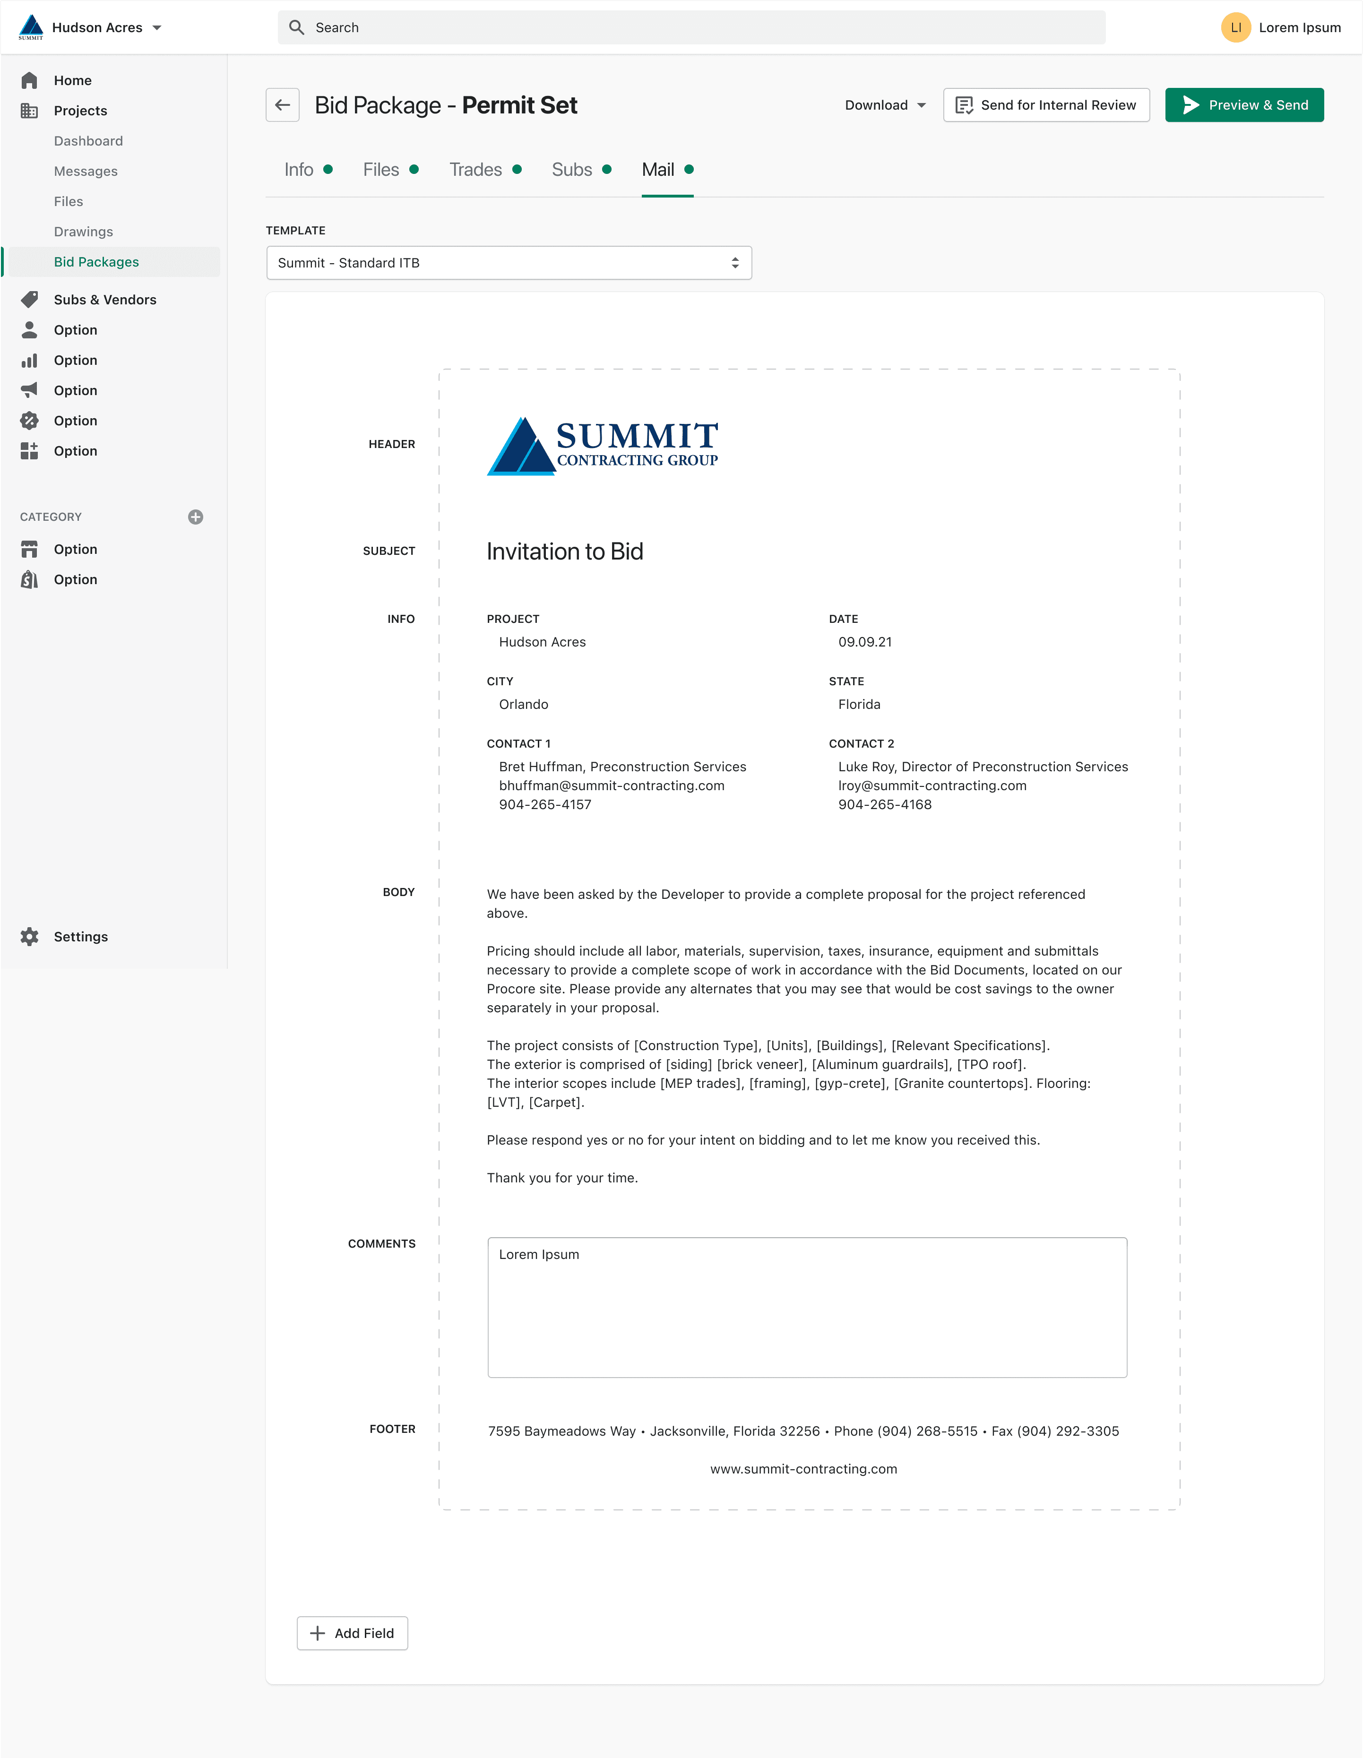Image resolution: width=1363 pixels, height=1758 pixels.
Task: Expand the Download dropdown menu
Action: pos(885,105)
